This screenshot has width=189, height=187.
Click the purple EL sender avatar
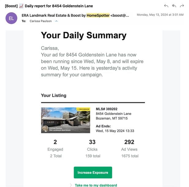coord(11,18)
